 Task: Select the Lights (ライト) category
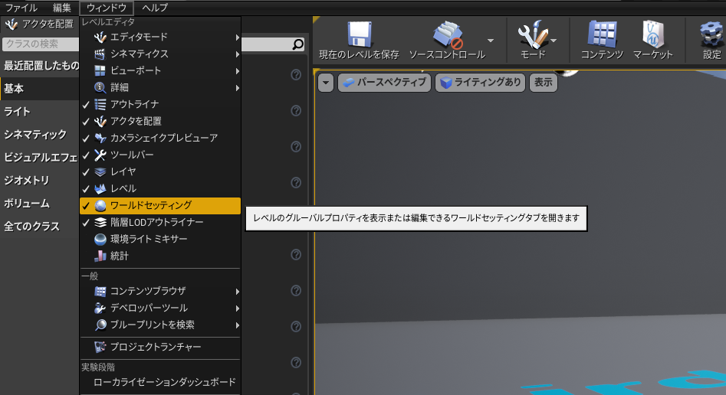[x=40, y=112]
